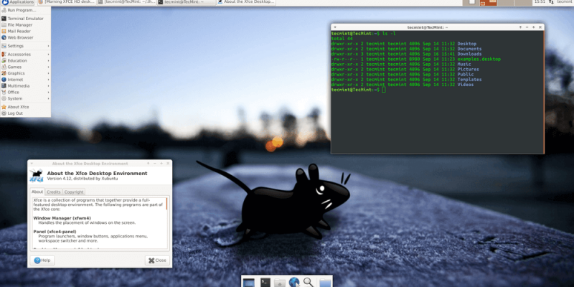
Task: Expand the Office submenu
Action: tap(26, 93)
